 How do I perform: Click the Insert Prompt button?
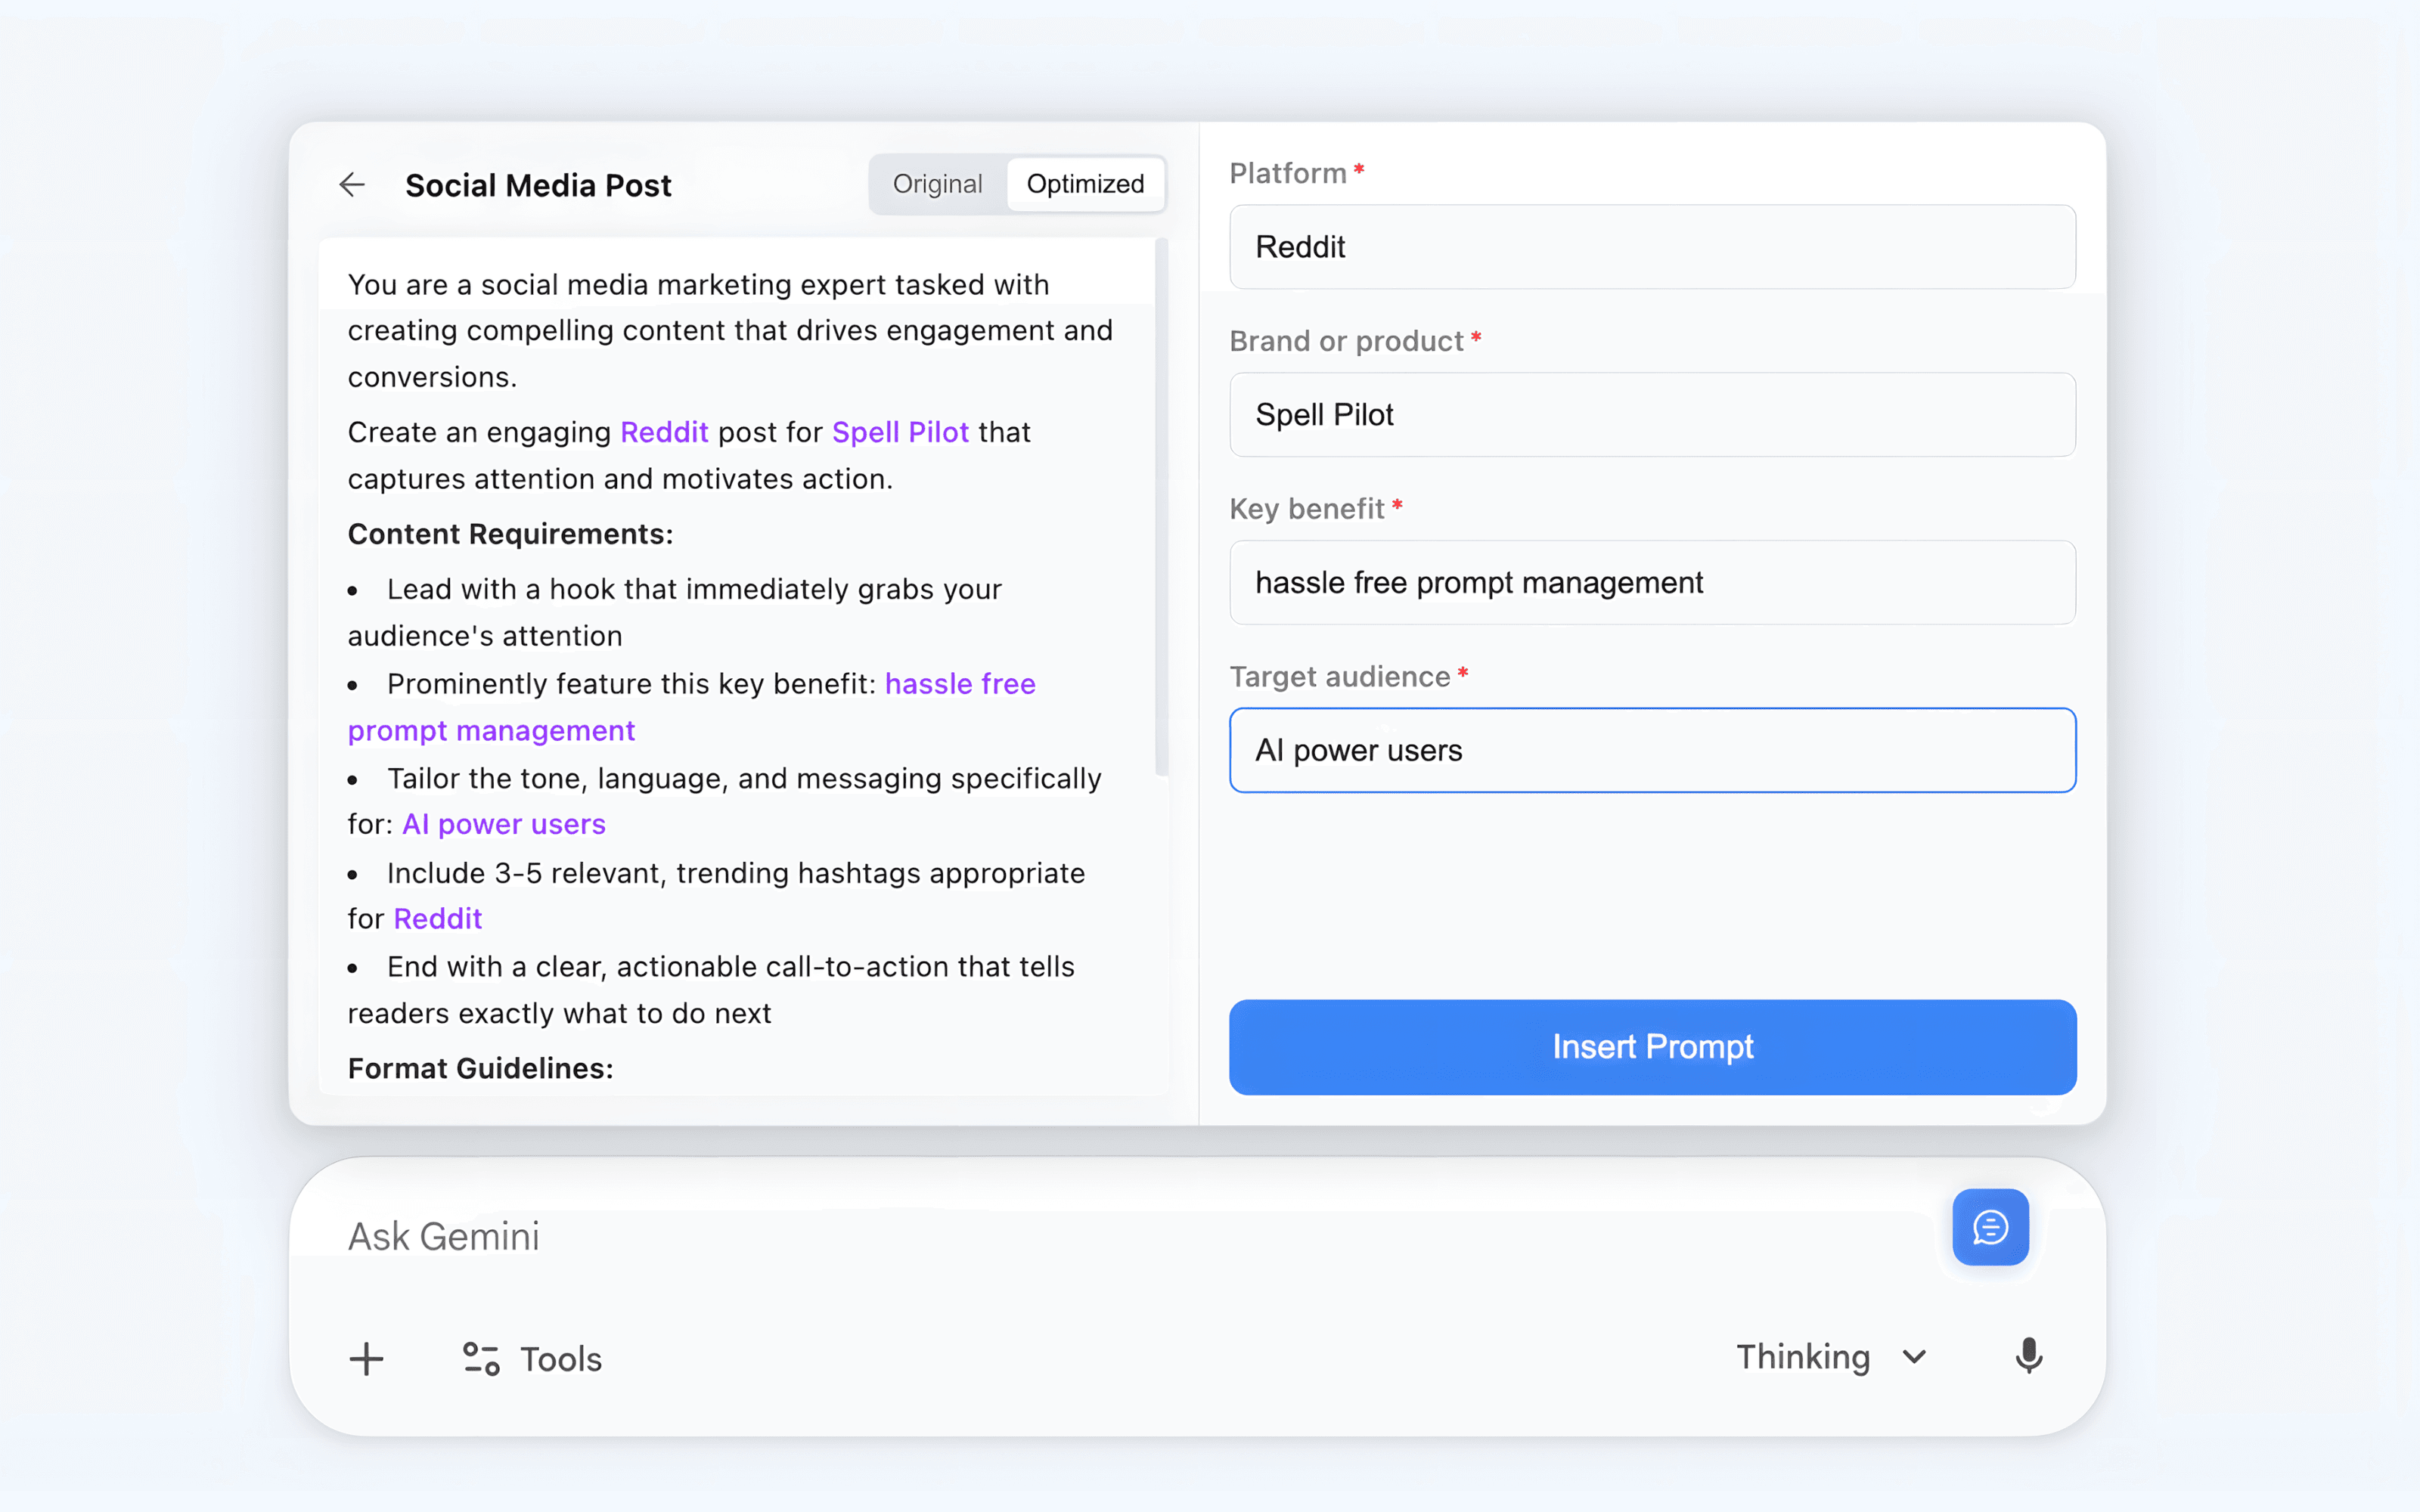click(x=1651, y=1047)
